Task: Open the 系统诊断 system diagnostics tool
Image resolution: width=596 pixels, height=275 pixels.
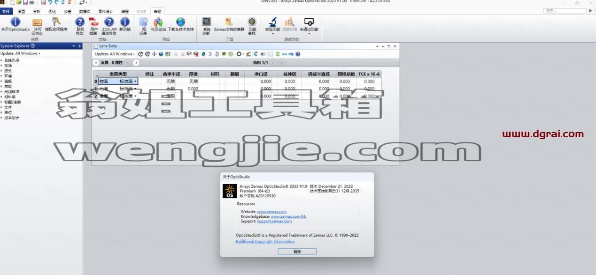Action: (x=206, y=26)
